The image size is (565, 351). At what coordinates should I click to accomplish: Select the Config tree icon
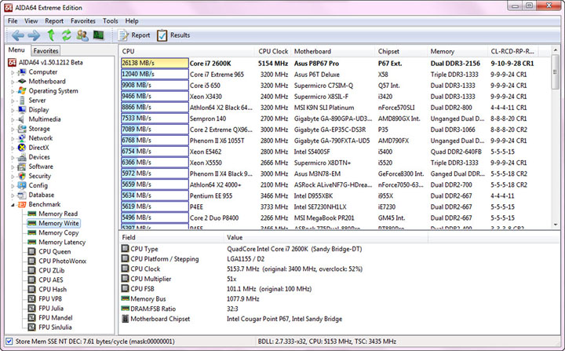click(22, 185)
